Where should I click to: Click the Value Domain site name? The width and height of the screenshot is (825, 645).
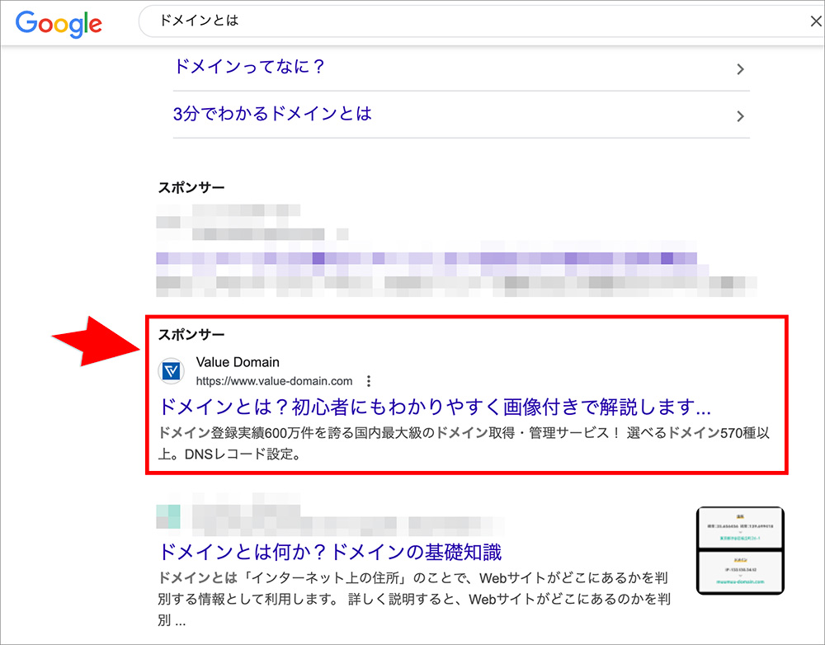[x=238, y=362]
